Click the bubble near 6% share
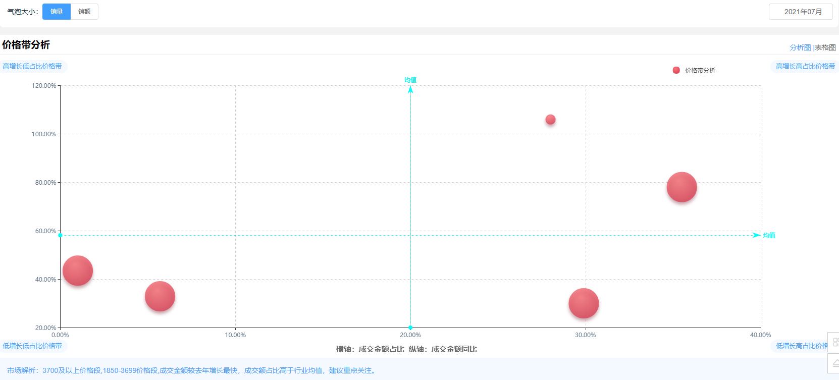This screenshot has height=380, width=839. pyautogui.click(x=160, y=296)
